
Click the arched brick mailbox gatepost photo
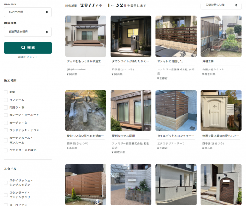(221, 184)
